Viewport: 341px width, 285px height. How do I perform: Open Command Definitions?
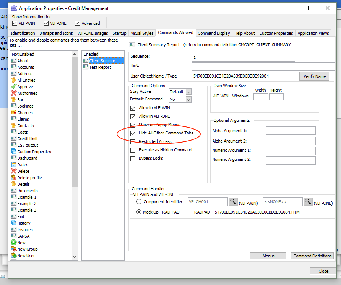pyautogui.click(x=312, y=256)
